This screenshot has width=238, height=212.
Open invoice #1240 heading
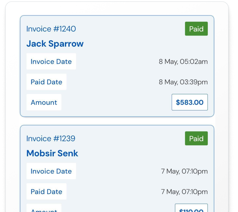point(51,29)
